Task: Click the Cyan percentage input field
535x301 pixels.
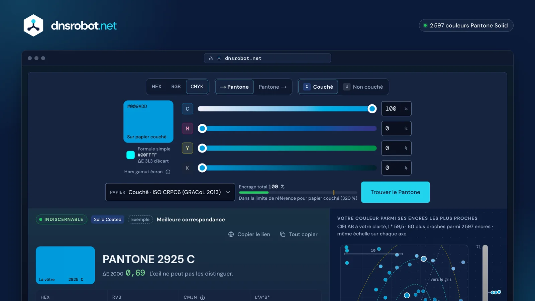Action: (x=396, y=109)
